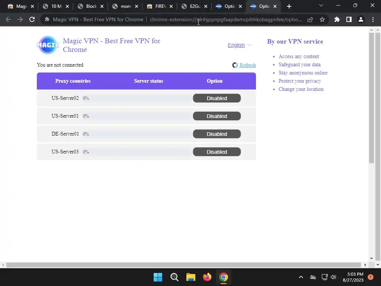Close the mom tab

click(136, 6)
